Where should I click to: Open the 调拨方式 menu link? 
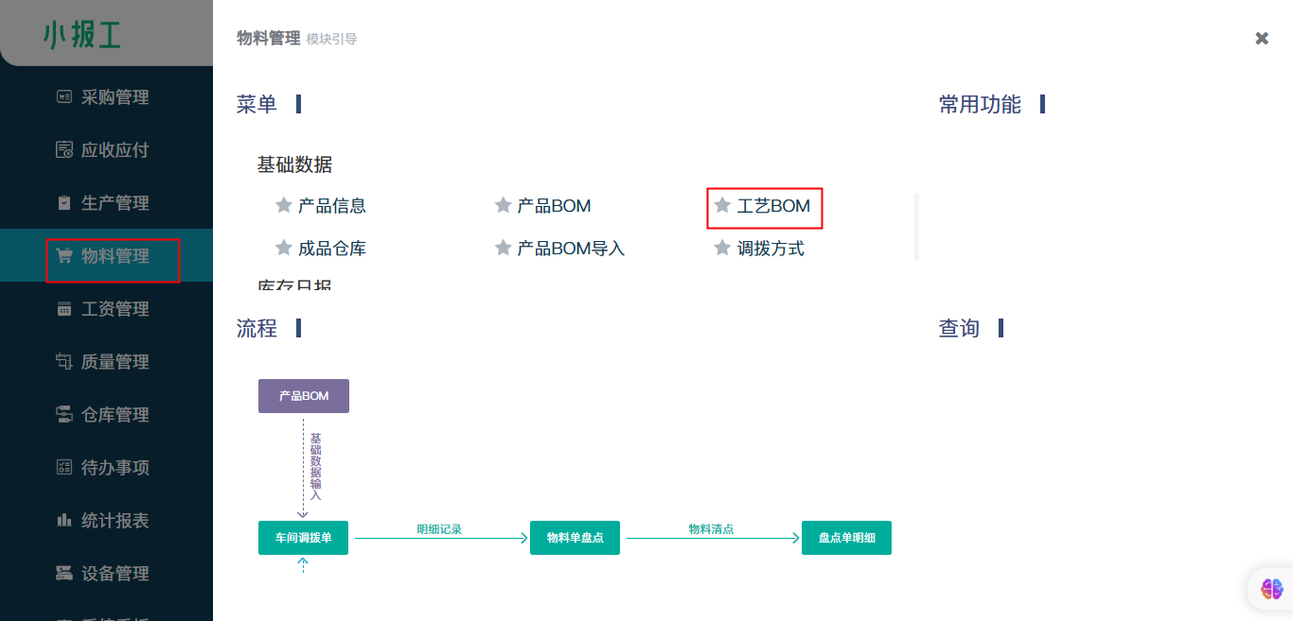click(x=770, y=249)
